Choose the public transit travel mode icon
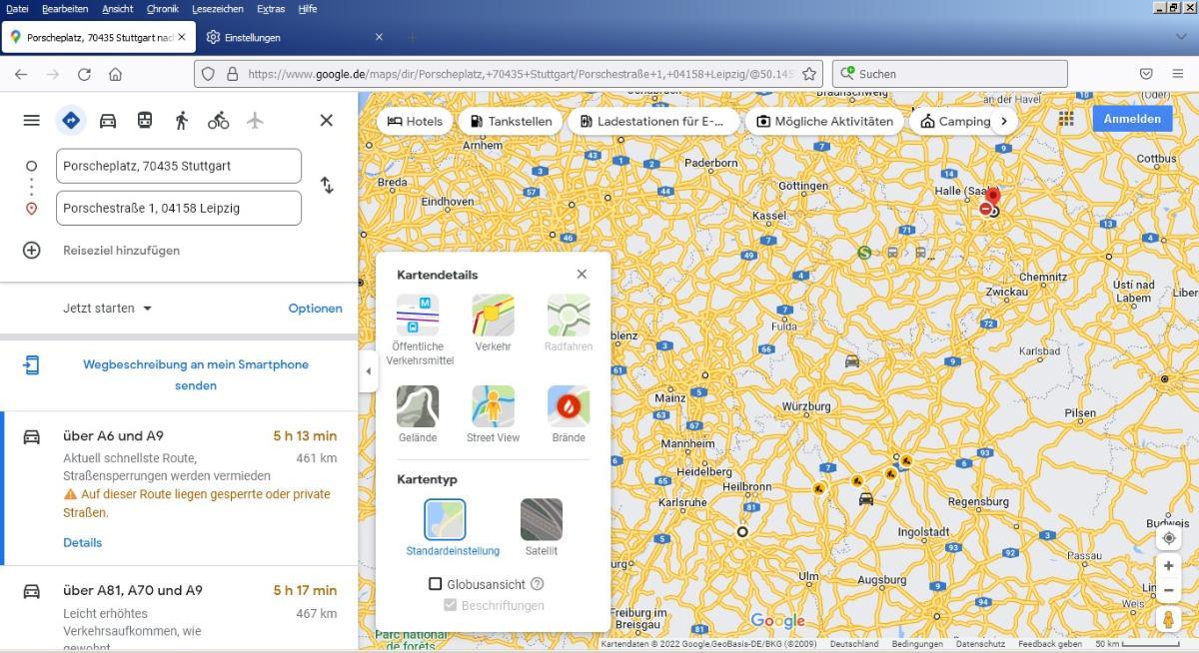 point(145,121)
